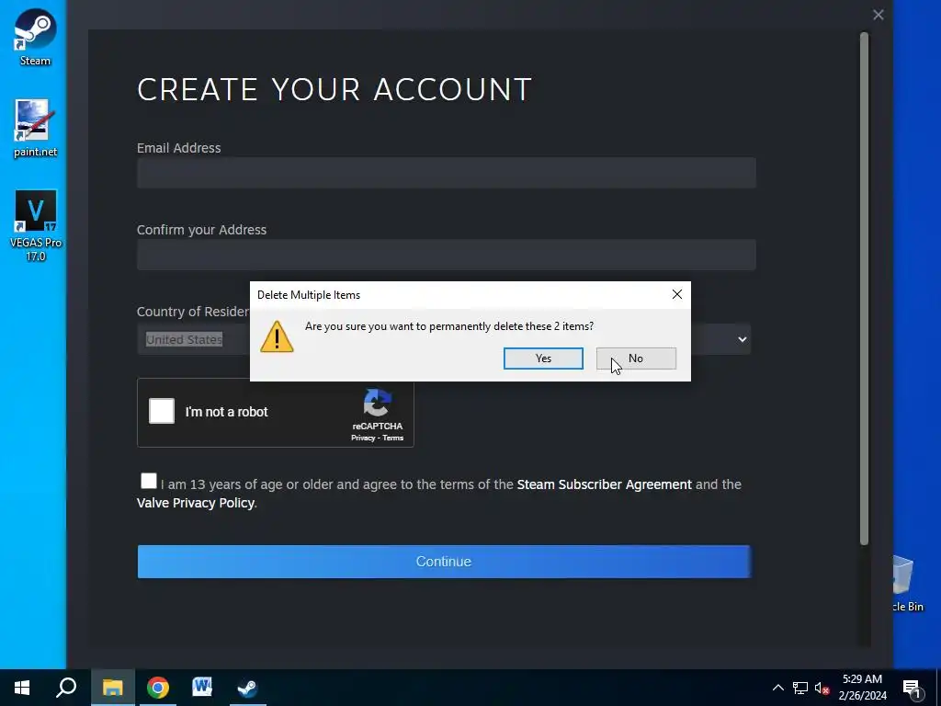Open the notification center icon
941x706 pixels.
[912, 688]
